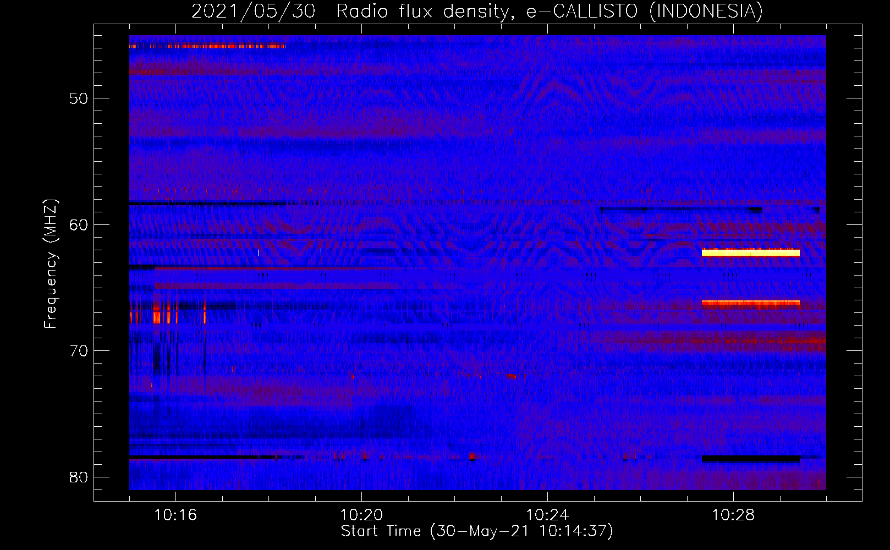
Task: Click the 'Frequency (MHZ)' y-axis label
Action: point(51,264)
